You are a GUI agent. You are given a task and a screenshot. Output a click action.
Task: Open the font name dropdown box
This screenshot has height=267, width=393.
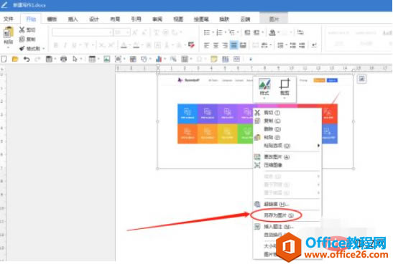click(x=82, y=32)
